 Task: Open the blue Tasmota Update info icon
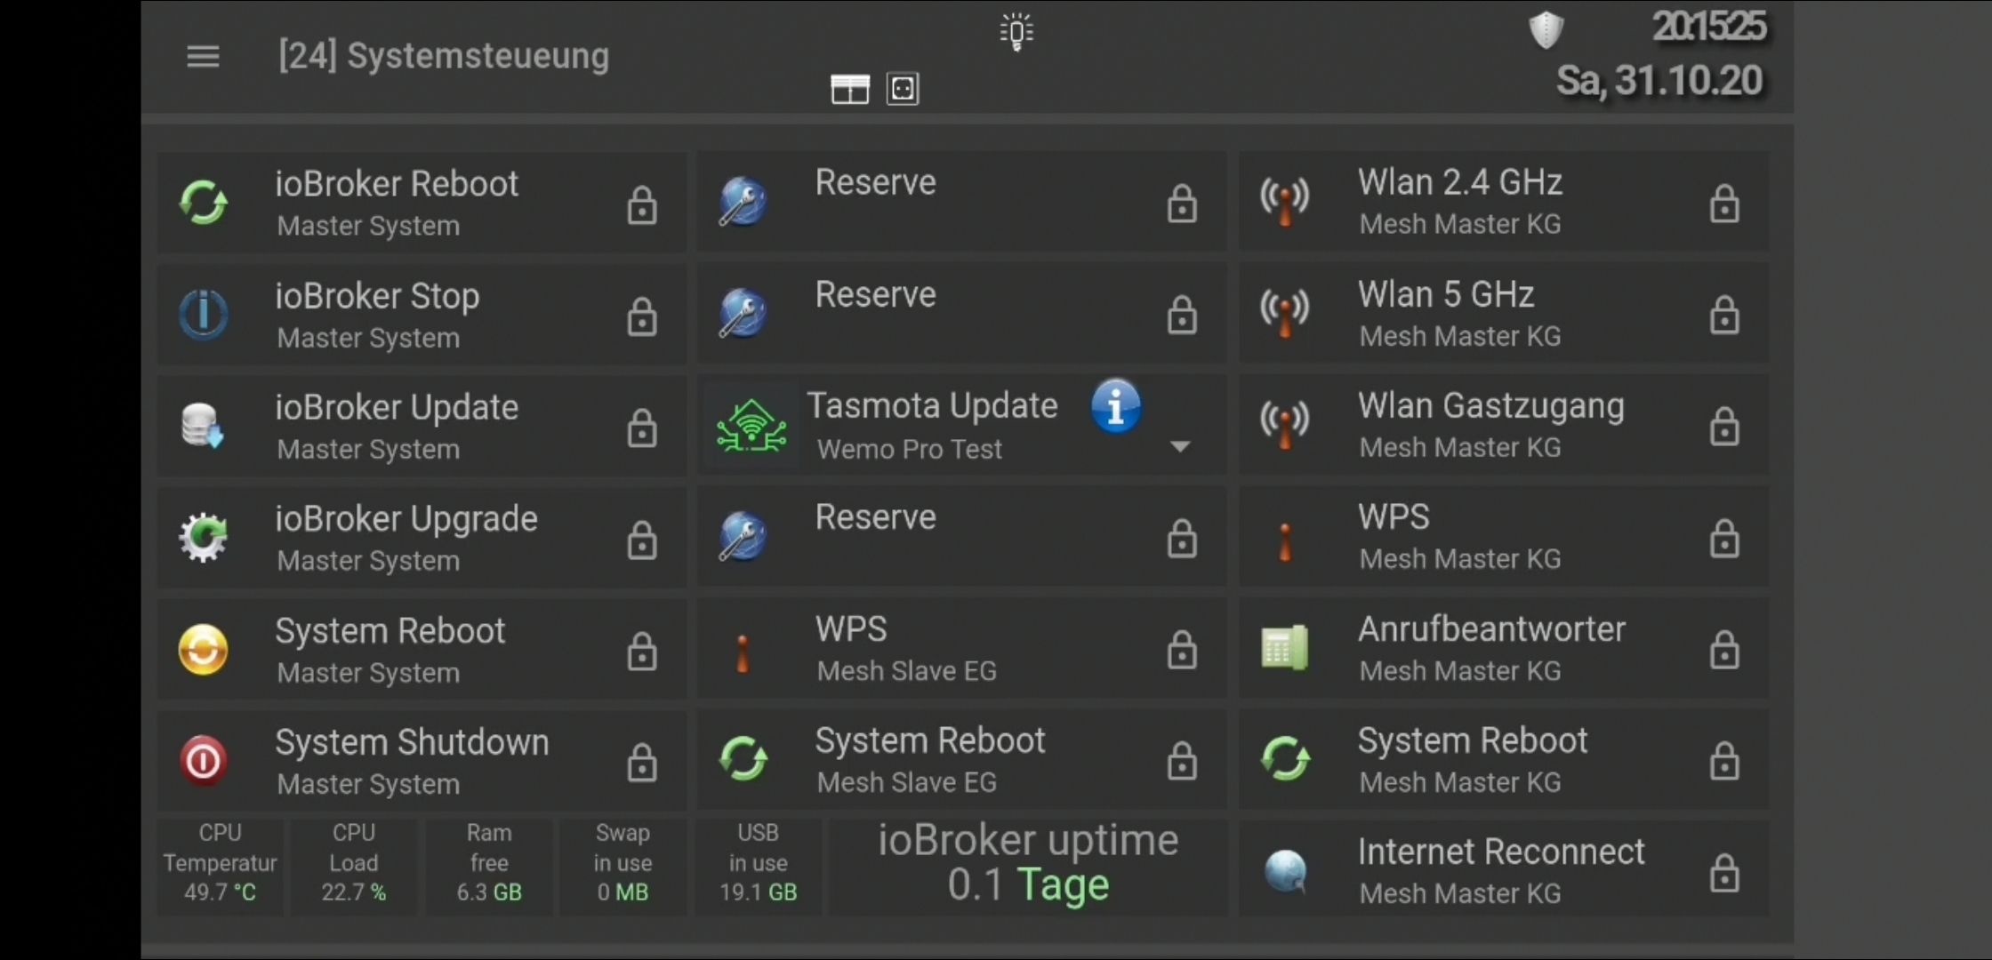click(1116, 407)
